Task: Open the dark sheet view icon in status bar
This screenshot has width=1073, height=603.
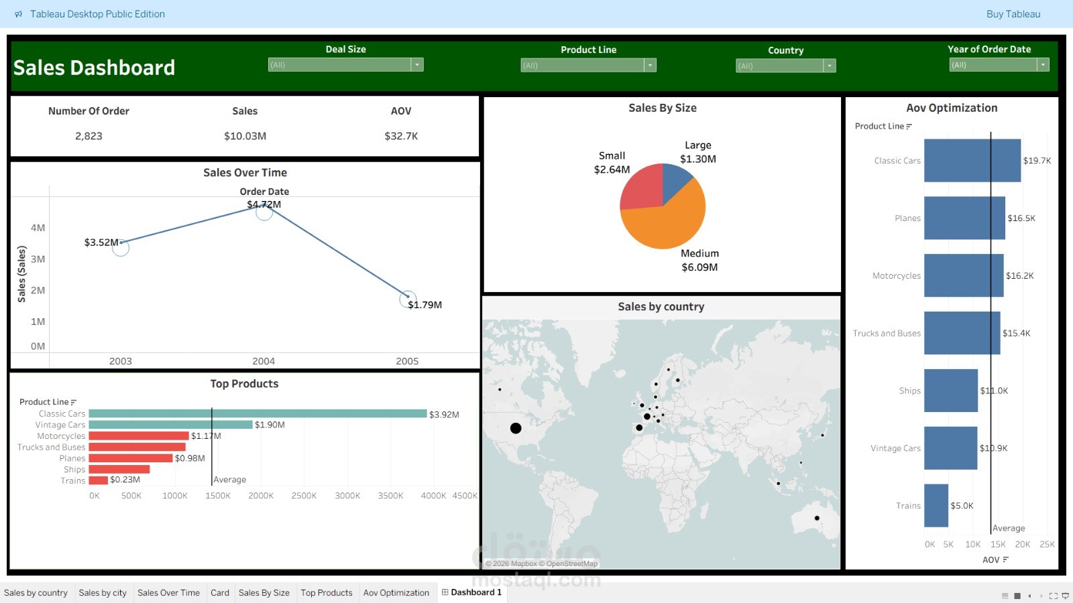Action: (x=1017, y=596)
